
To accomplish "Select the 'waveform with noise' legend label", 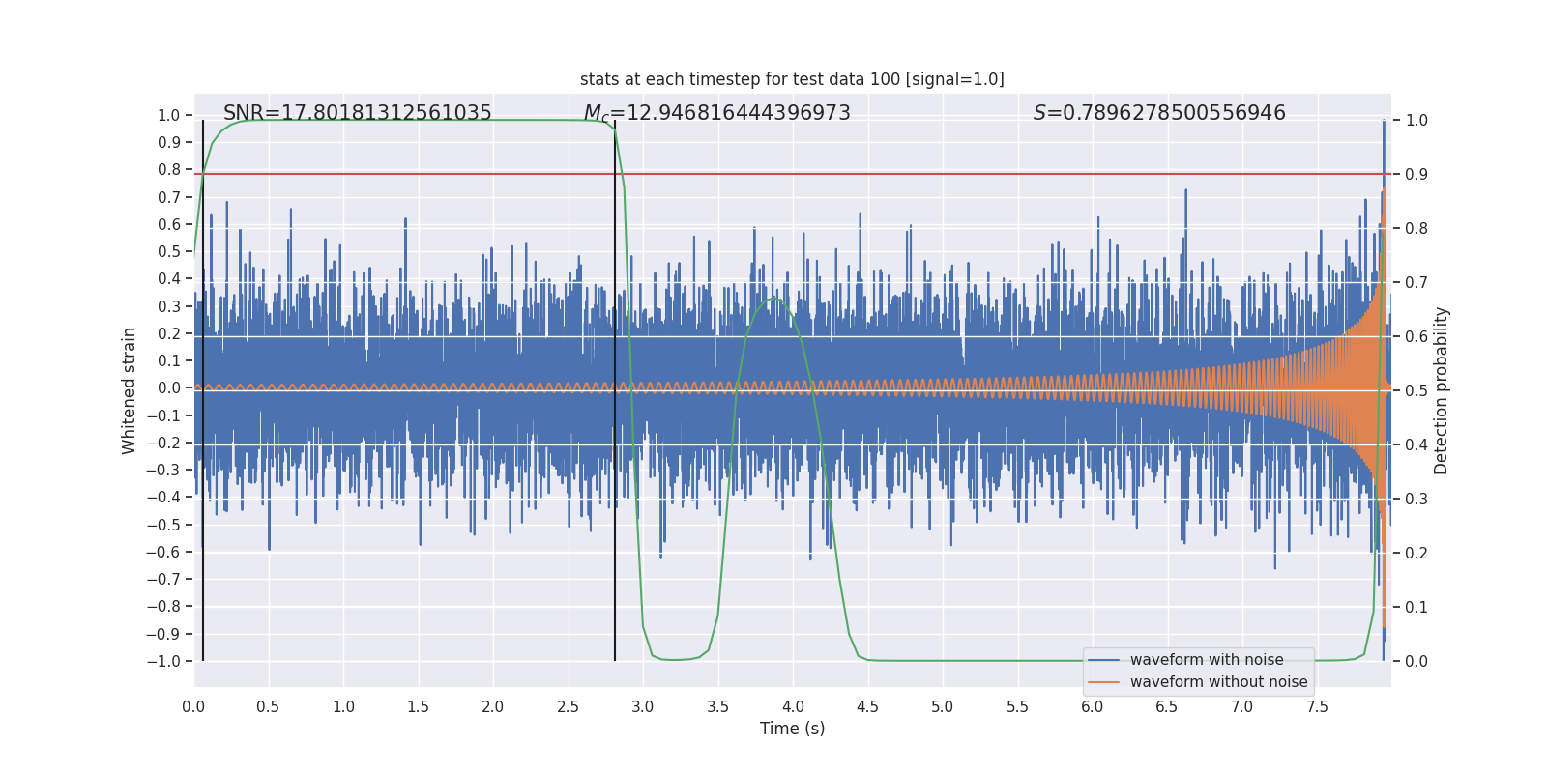I will click(1207, 660).
